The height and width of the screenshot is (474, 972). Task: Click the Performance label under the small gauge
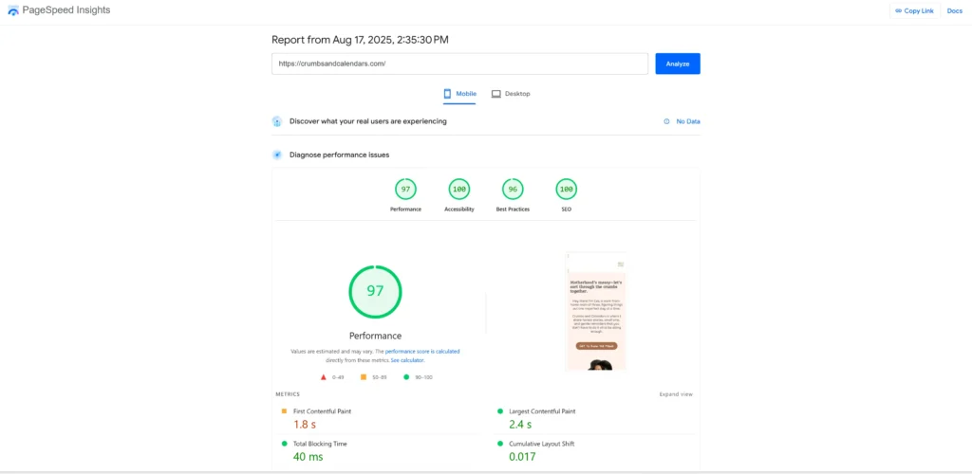pos(405,210)
